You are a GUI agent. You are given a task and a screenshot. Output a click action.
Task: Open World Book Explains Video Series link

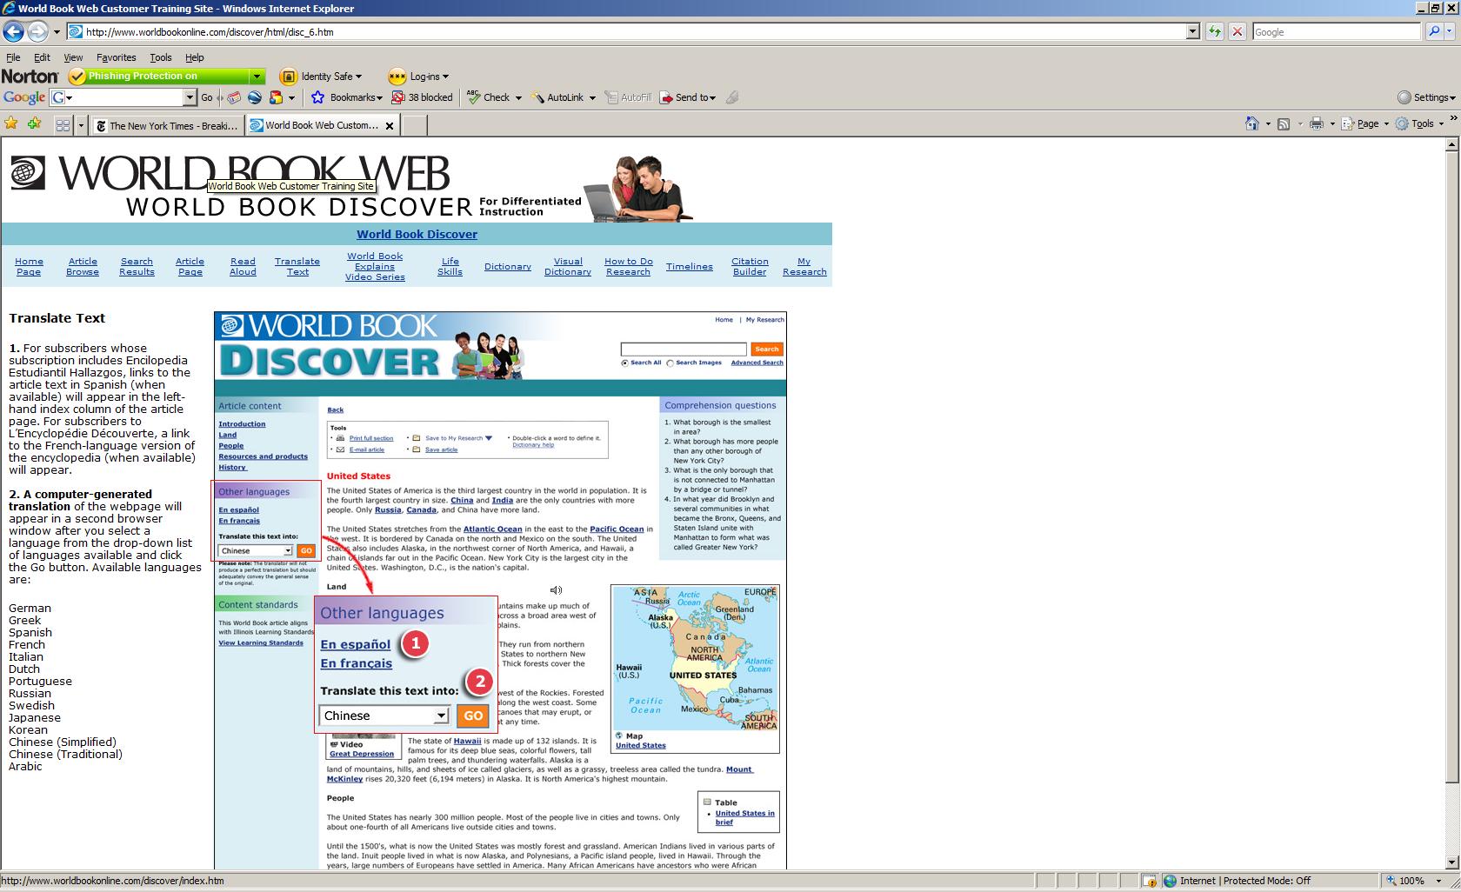click(375, 266)
